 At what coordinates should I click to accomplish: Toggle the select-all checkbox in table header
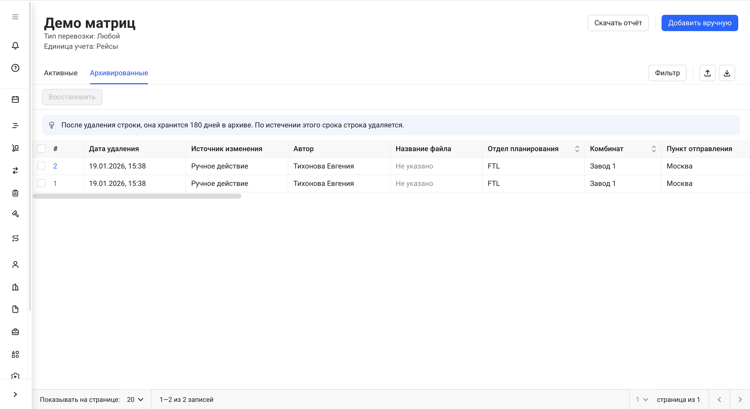tap(41, 149)
